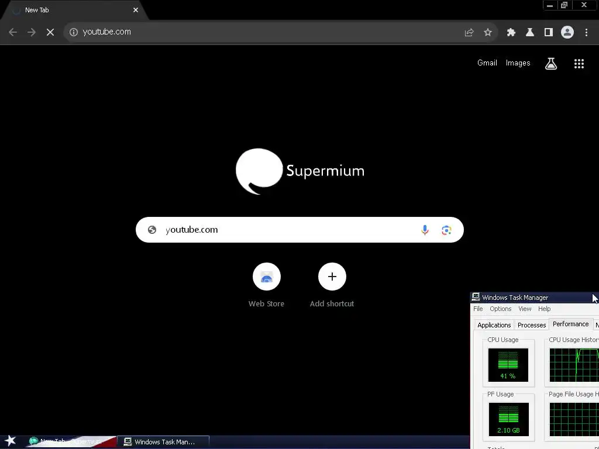Search by image with the lens icon
This screenshot has height=449, width=599.
click(x=446, y=230)
